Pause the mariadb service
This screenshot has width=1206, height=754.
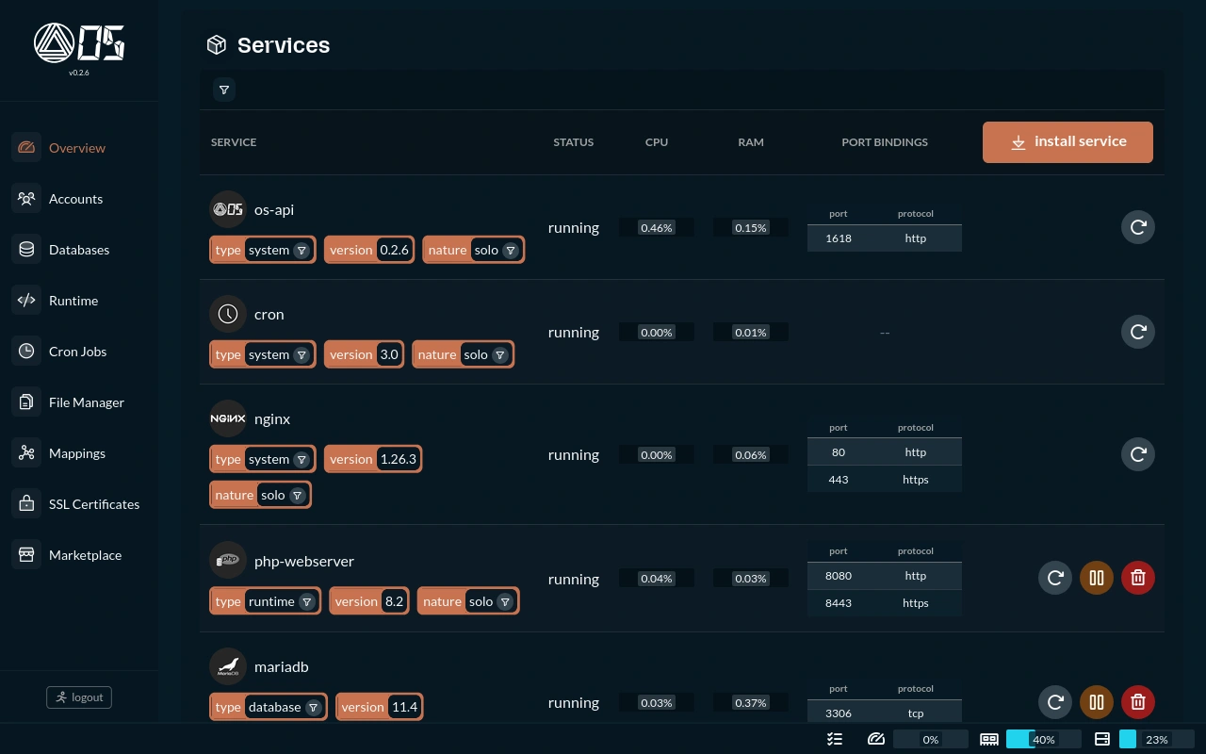click(x=1096, y=702)
